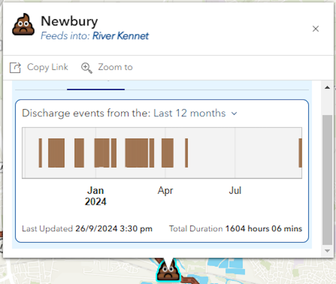This screenshot has width=336, height=284.
Task: Open the River Kennet link
Action: [120, 36]
